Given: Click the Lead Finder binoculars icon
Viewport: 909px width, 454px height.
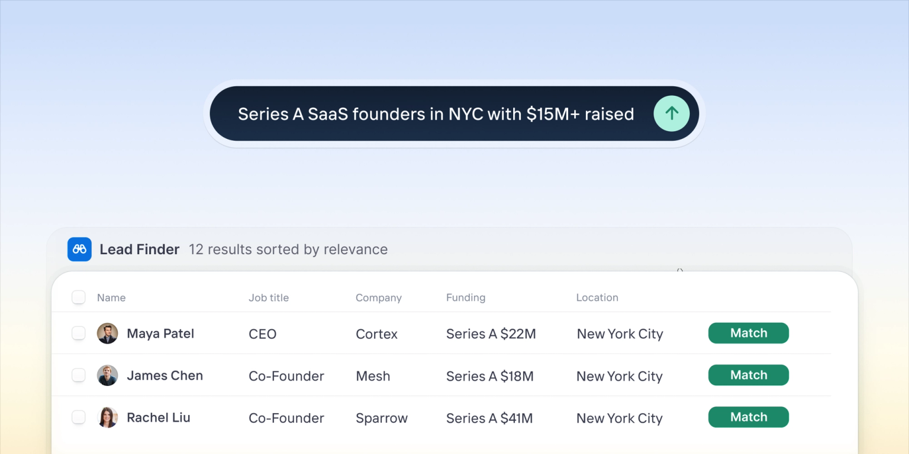Looking at the screenshot, I should coord(79,249).
